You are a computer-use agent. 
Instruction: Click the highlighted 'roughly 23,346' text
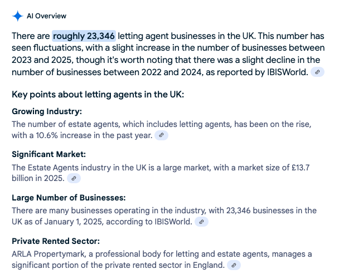[84, 36]
